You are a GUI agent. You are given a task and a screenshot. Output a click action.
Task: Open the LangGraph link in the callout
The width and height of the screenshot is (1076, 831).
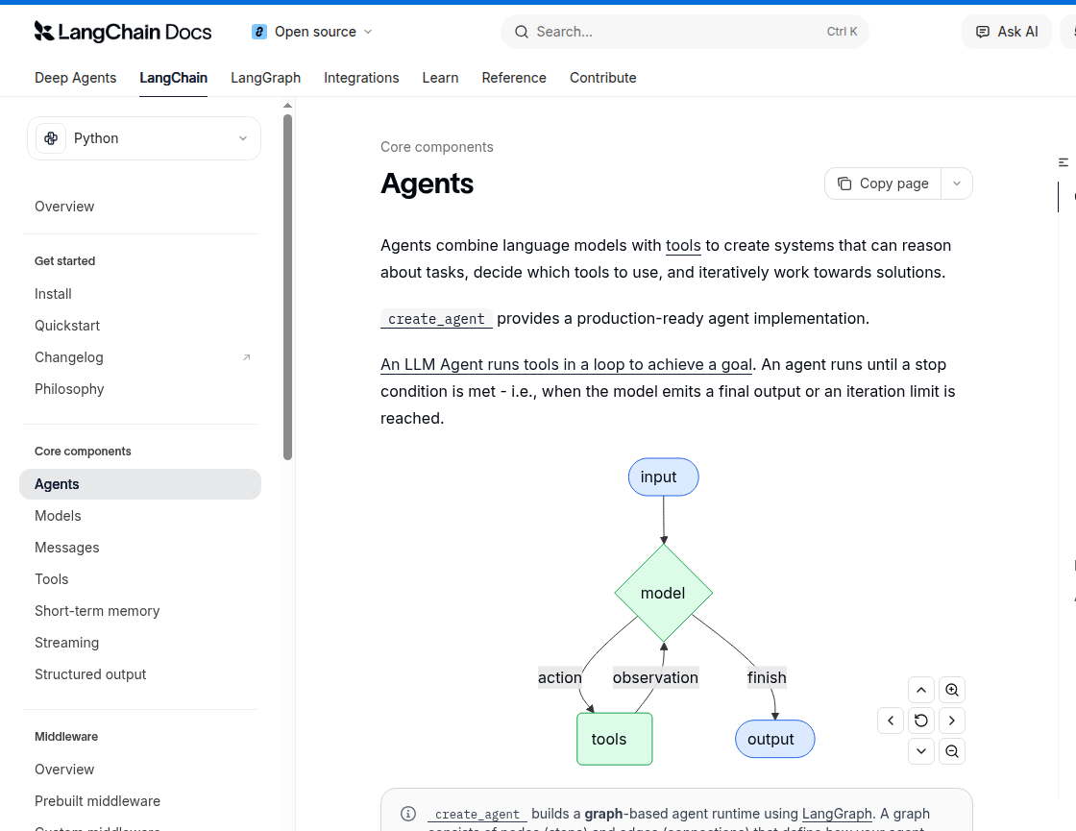[x=837, y=814]
